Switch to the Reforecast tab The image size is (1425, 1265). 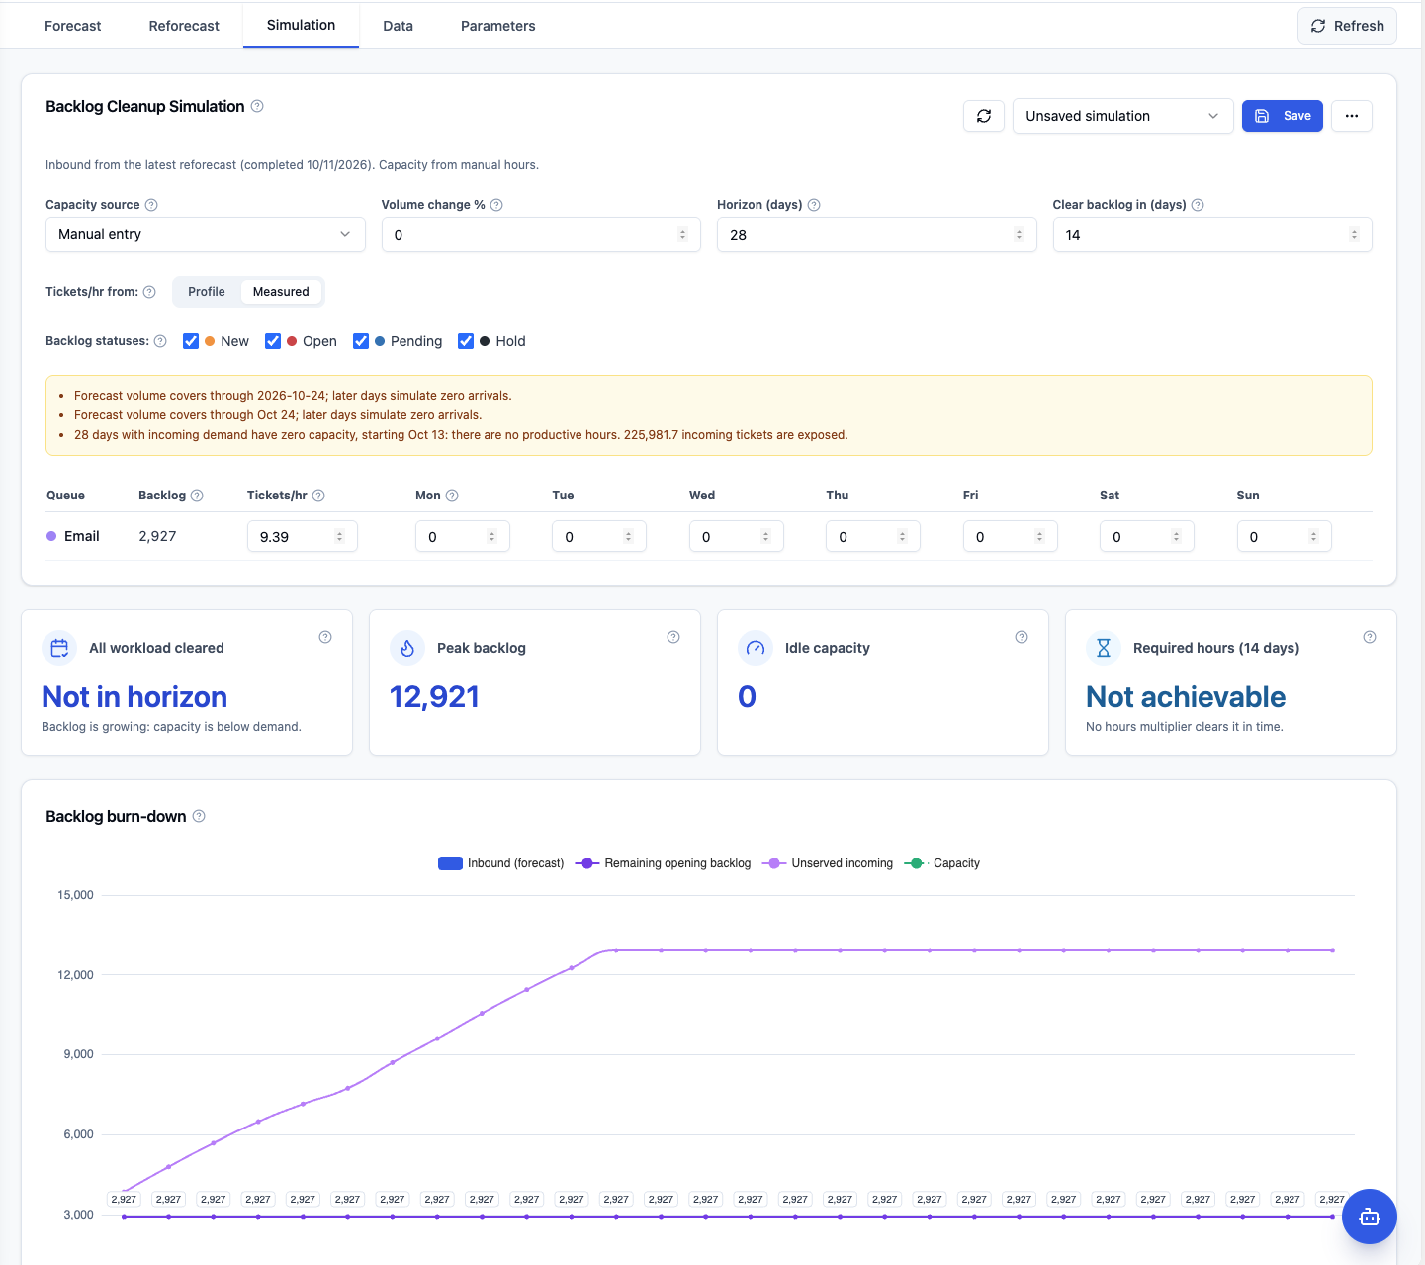[184, 26]
